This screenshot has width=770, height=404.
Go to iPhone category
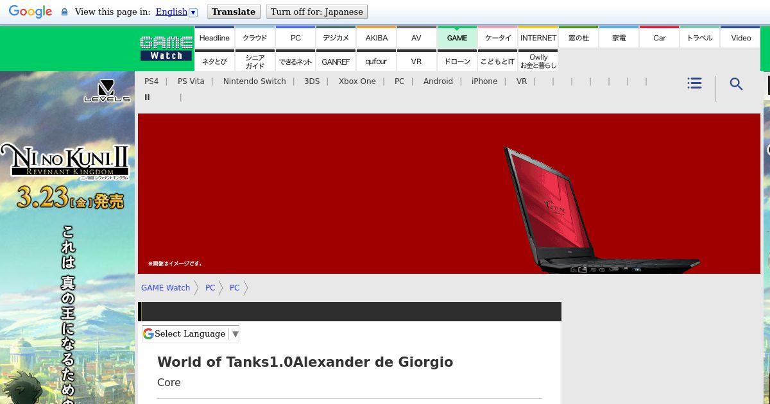pos(484,81)
